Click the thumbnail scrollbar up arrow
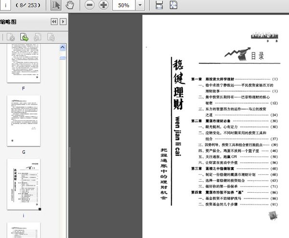This screenshot has height=238, width=289. point(63,47)
